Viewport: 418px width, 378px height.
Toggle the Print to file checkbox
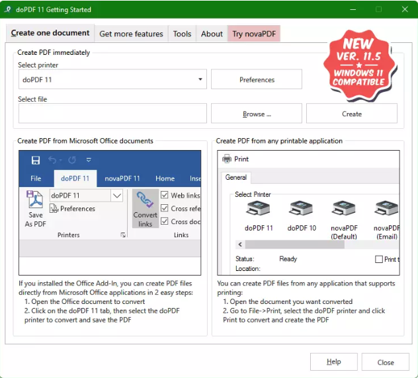(379, 259)
